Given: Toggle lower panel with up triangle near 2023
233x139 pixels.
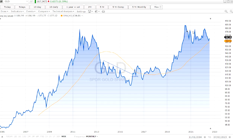Looking at the screenshot, I should (x=210, y=128).
